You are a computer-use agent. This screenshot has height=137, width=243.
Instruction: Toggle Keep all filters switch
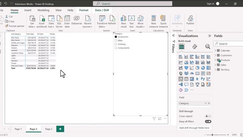pyautogui.click(x=208, y=121)
